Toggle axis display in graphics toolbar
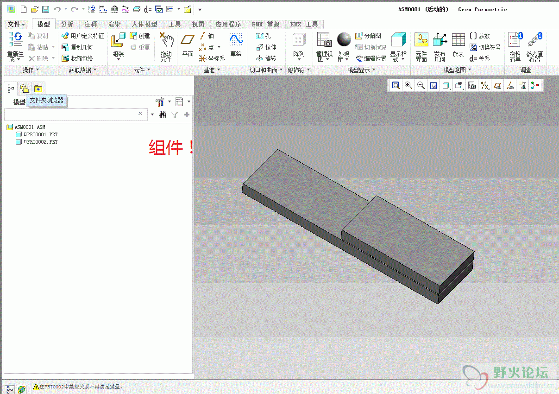Viewport: 559px width, 394px height. 510,85
